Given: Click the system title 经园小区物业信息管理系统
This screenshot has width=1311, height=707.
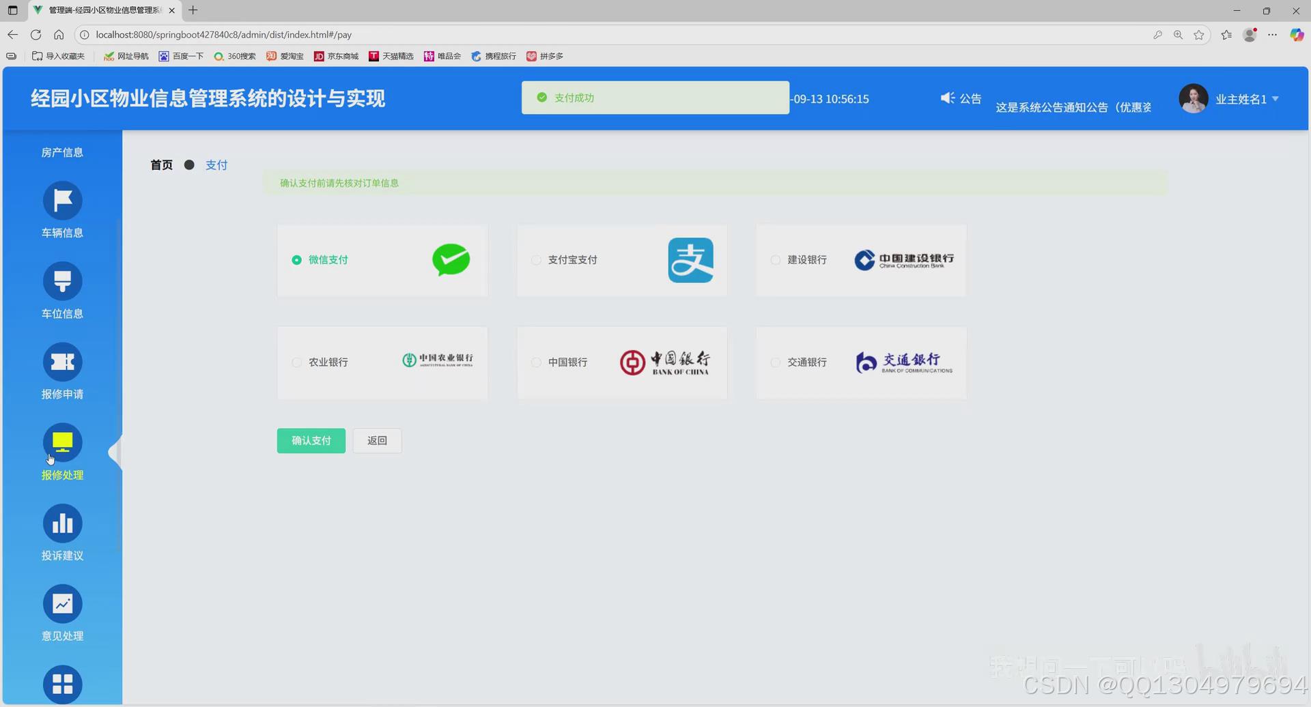Looking at the screenshot, I should tap(208, 98).
